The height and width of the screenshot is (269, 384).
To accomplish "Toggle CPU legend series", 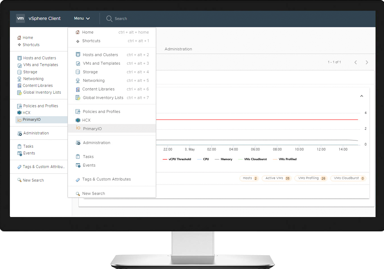I will 203,159.
